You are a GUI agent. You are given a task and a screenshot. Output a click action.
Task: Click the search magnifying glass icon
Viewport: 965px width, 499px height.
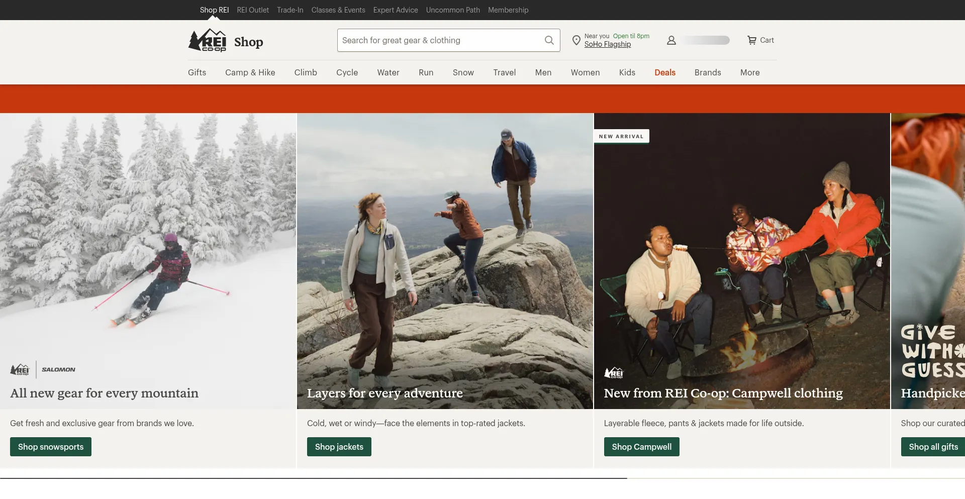(x=549, y=40)
